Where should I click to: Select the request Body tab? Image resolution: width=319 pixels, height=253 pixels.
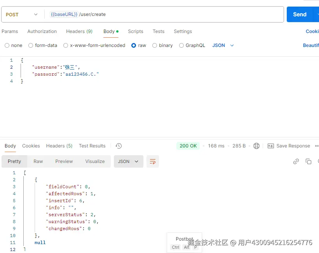[111, 31]
